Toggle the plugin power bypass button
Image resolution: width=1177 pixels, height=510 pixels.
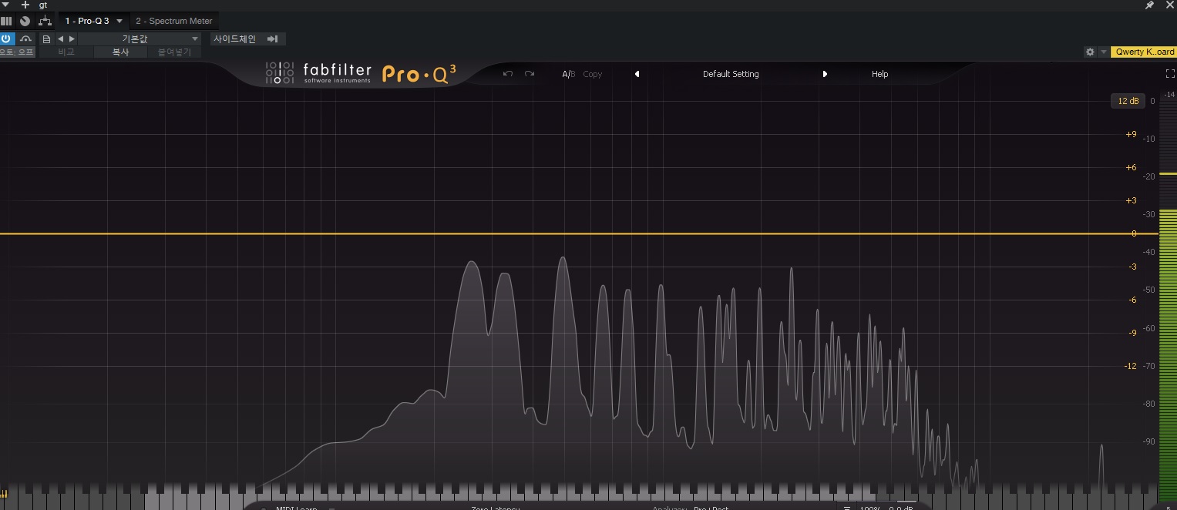(7, 39)
